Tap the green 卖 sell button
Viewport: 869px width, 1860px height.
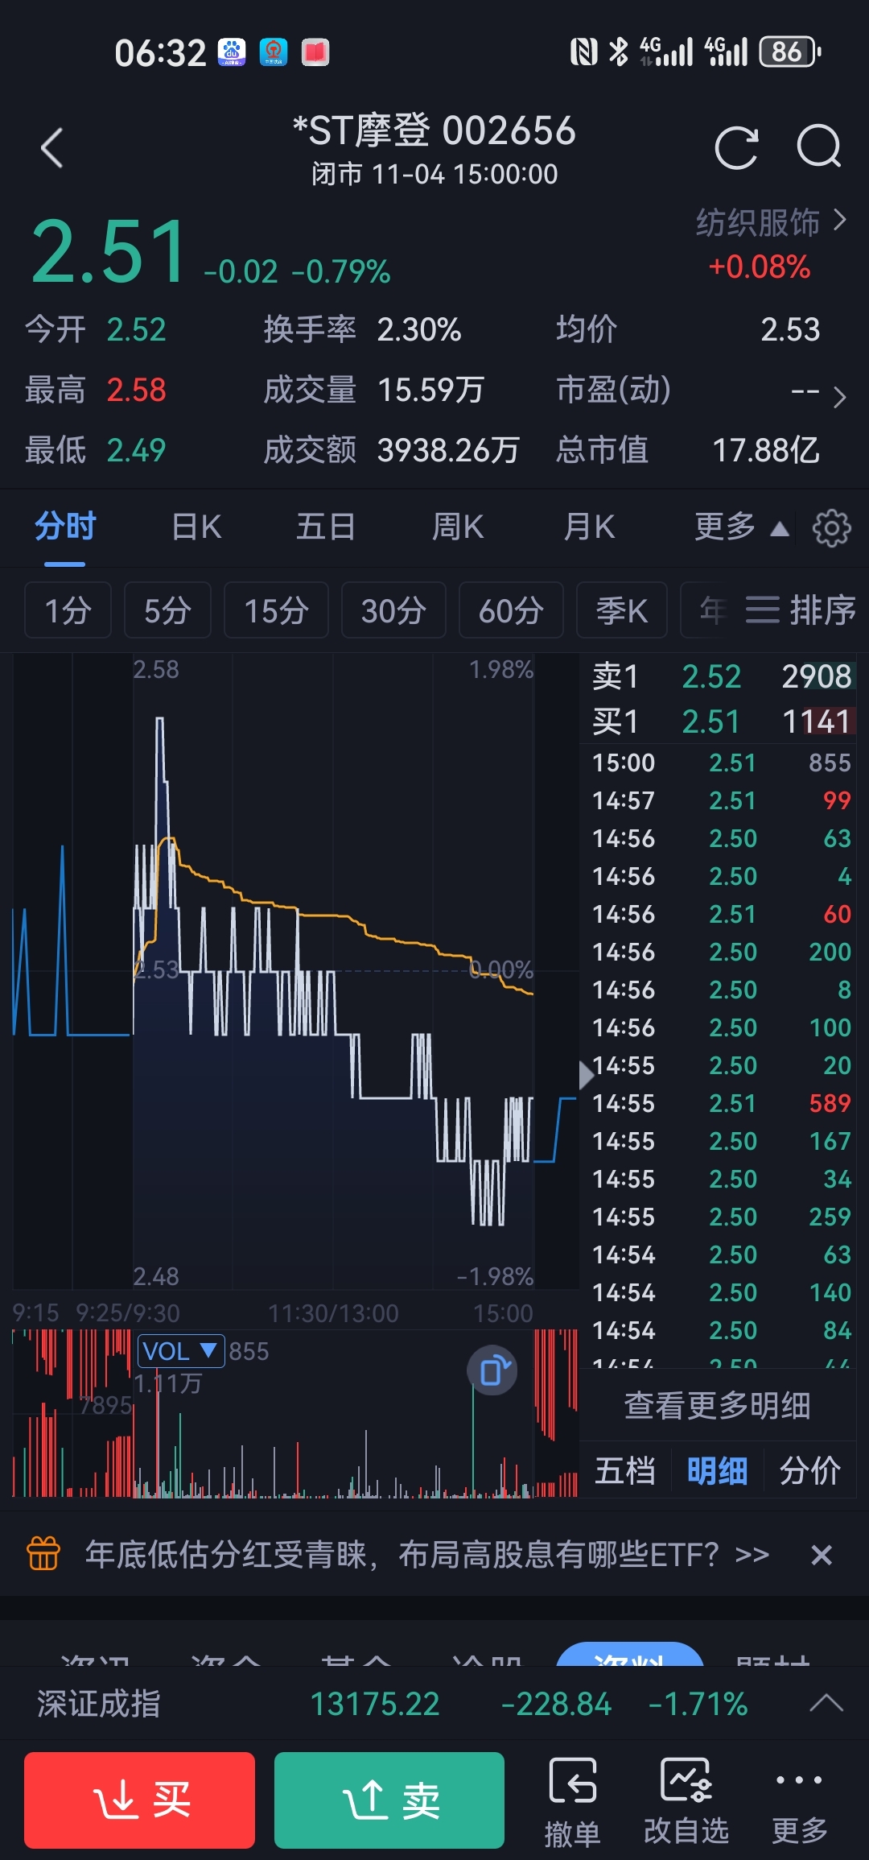389,1800
